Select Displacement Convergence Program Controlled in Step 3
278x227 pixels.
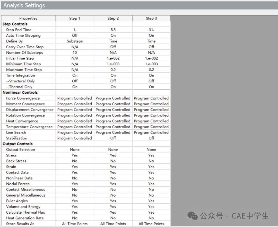click(151, 109)
